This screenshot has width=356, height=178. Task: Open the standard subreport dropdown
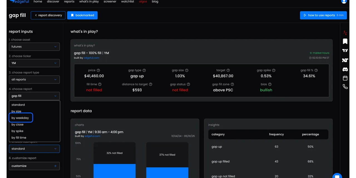(34, 149)
